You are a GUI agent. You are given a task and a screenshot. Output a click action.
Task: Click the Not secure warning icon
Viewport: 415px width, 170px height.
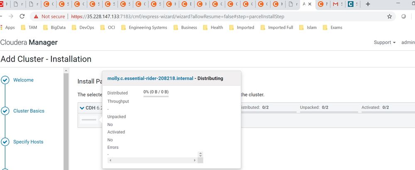[x=36, y=16]
